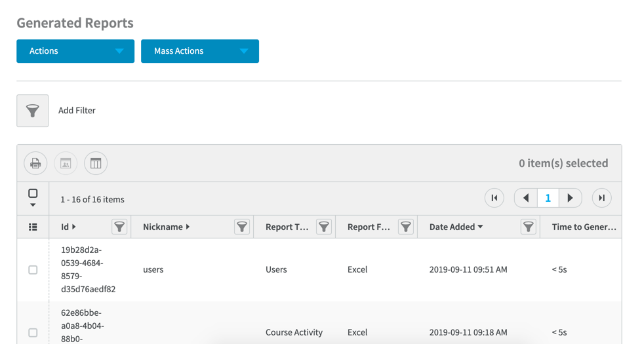This screenshot has width=642, height=344.
Task: Open the Mass Actions dropdown
Action: tap(200, 51)
